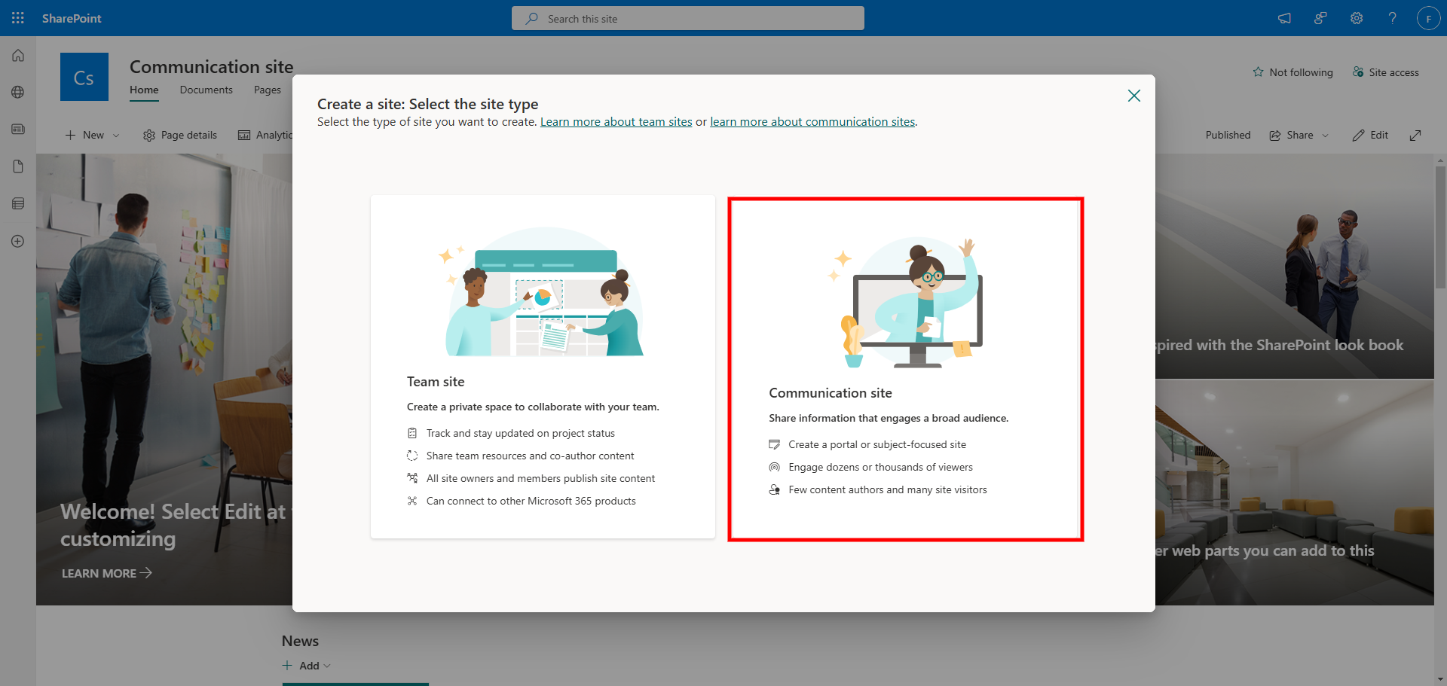1447x686 pixels.
Task: Click Add under the News section
Action: click(x=301, y=666)
